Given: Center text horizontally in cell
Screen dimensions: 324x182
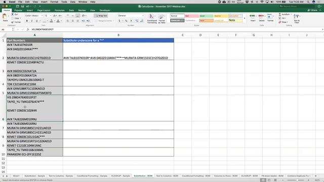Looking at the screenshot, I should coord(73,21).
